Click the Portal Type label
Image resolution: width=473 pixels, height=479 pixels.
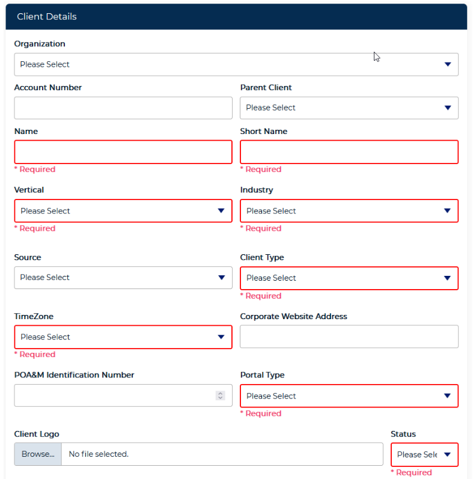click(262, 375)
